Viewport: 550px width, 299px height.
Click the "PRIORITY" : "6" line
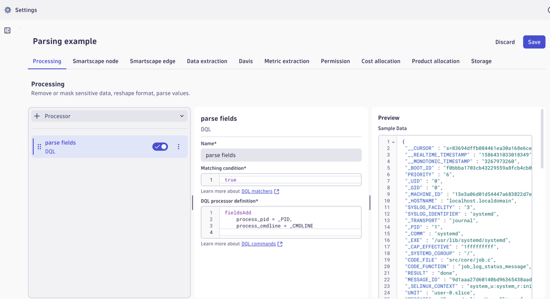pos(430,175)
